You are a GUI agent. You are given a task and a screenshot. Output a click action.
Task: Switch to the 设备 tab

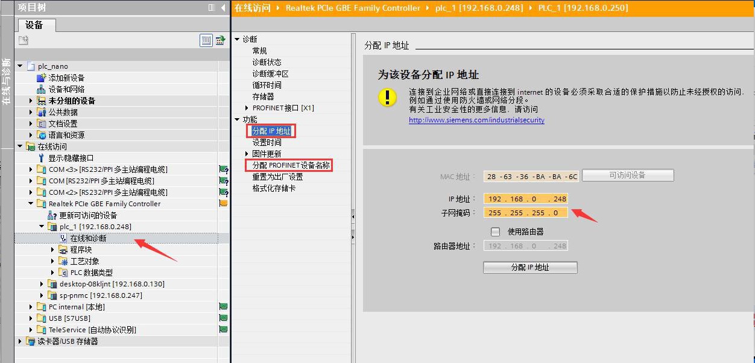(x=34, y=25)
